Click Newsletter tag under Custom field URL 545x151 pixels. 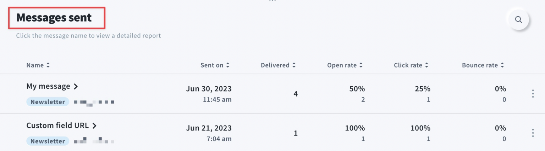(x=48, y=141)
